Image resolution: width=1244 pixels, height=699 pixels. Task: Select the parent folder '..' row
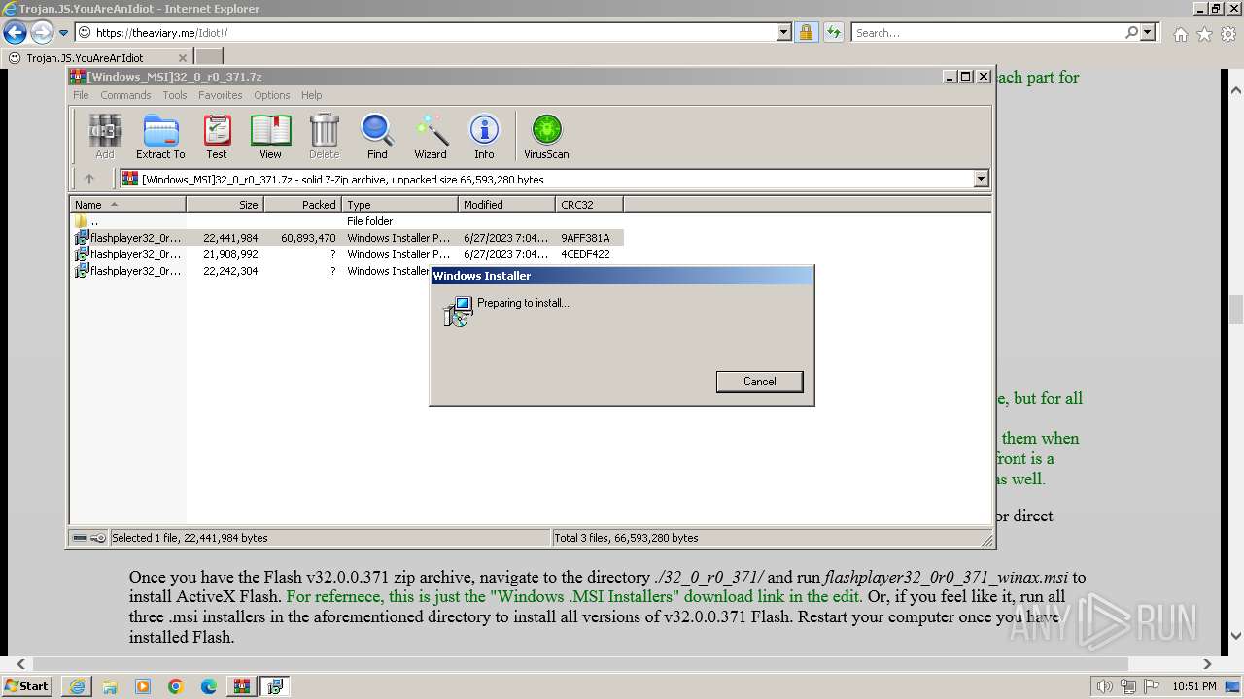pyautogui.click(x=347, y=221)
